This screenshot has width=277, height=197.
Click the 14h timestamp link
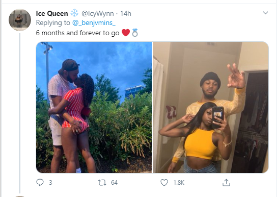pyautogui.click(x=126, y=13)
